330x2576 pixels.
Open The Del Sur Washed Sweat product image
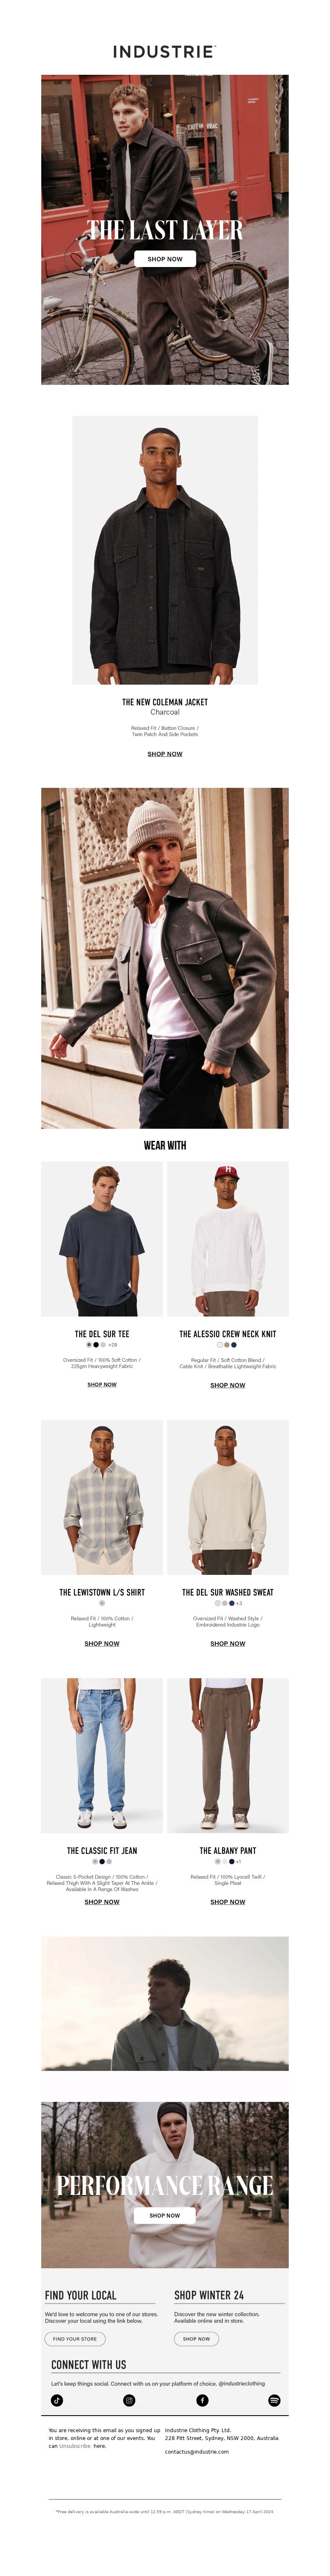pos(227,1497)
